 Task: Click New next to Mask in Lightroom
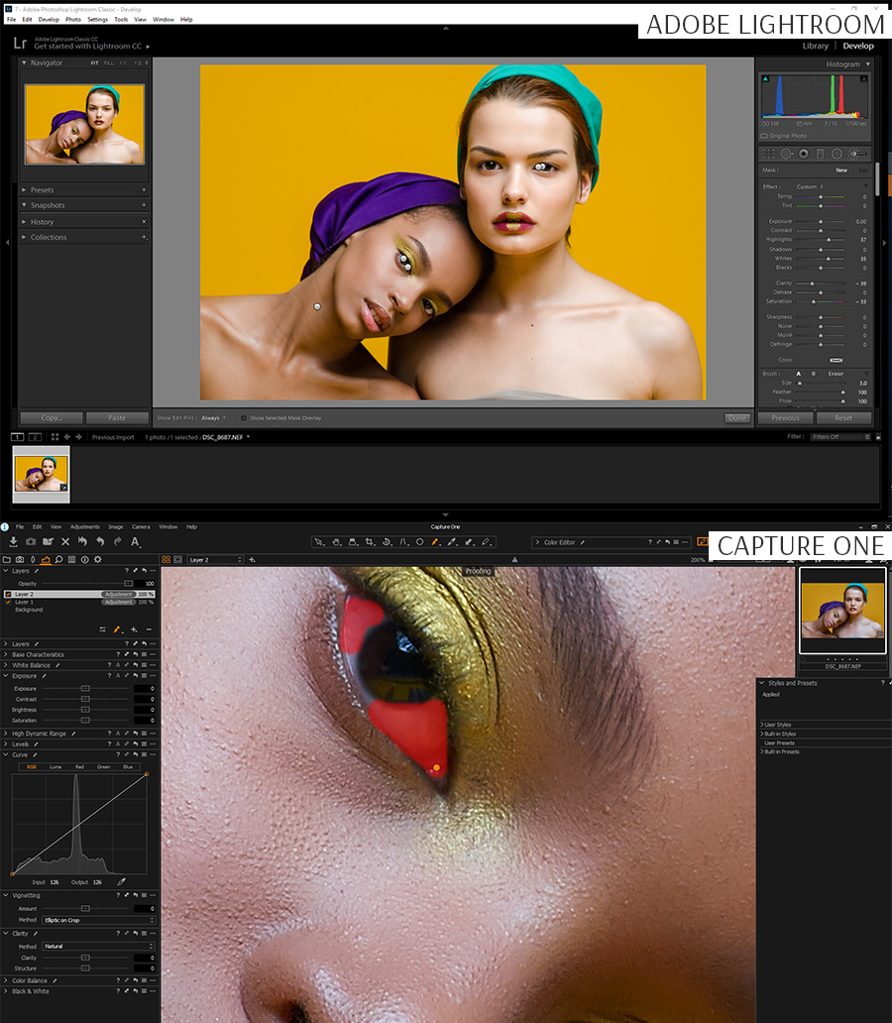pyautogui.click(x=841, y=170)
